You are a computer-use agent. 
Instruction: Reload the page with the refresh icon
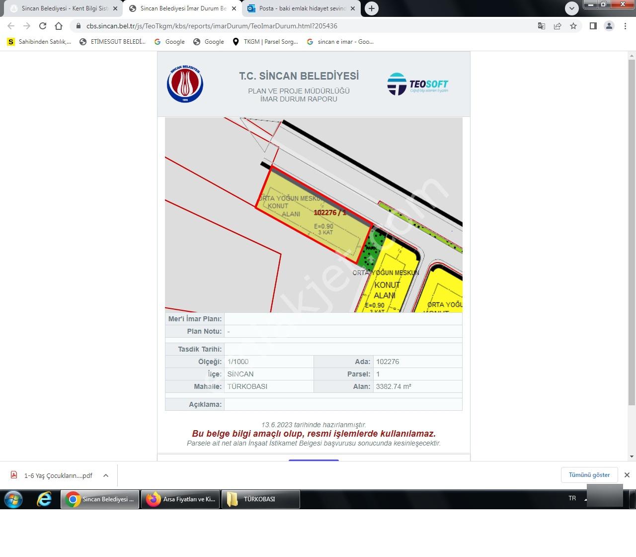[x=43, y=26]
